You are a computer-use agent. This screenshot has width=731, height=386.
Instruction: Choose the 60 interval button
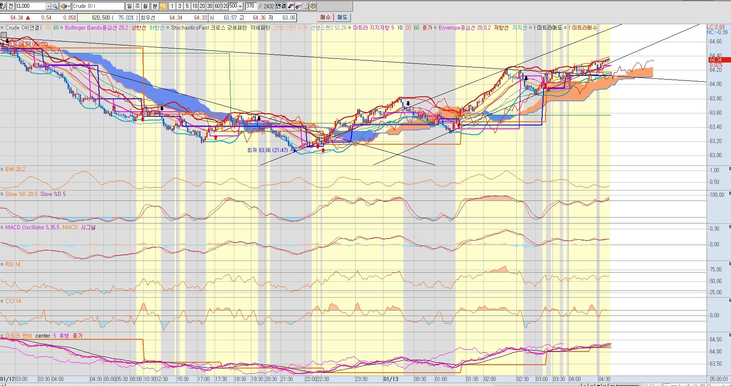(x=217, y=6)
